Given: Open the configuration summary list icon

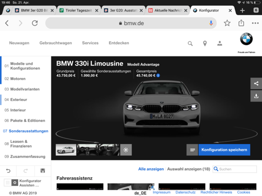Looking at the screenshot, I should coord(192,149).
